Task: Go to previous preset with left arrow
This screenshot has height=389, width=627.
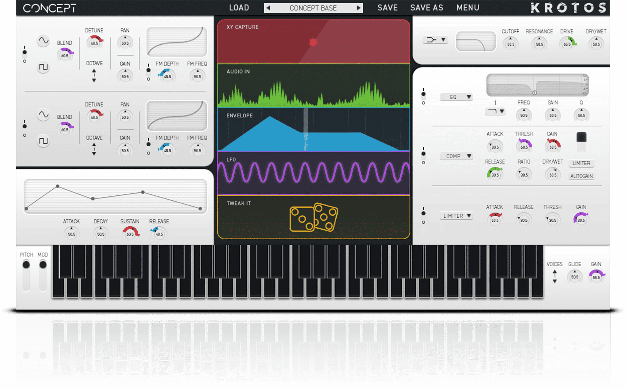Action: pyautogui.click(x=268, y=8)
